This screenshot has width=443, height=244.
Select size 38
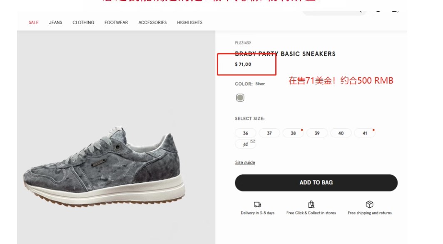(x=293, y=133)
